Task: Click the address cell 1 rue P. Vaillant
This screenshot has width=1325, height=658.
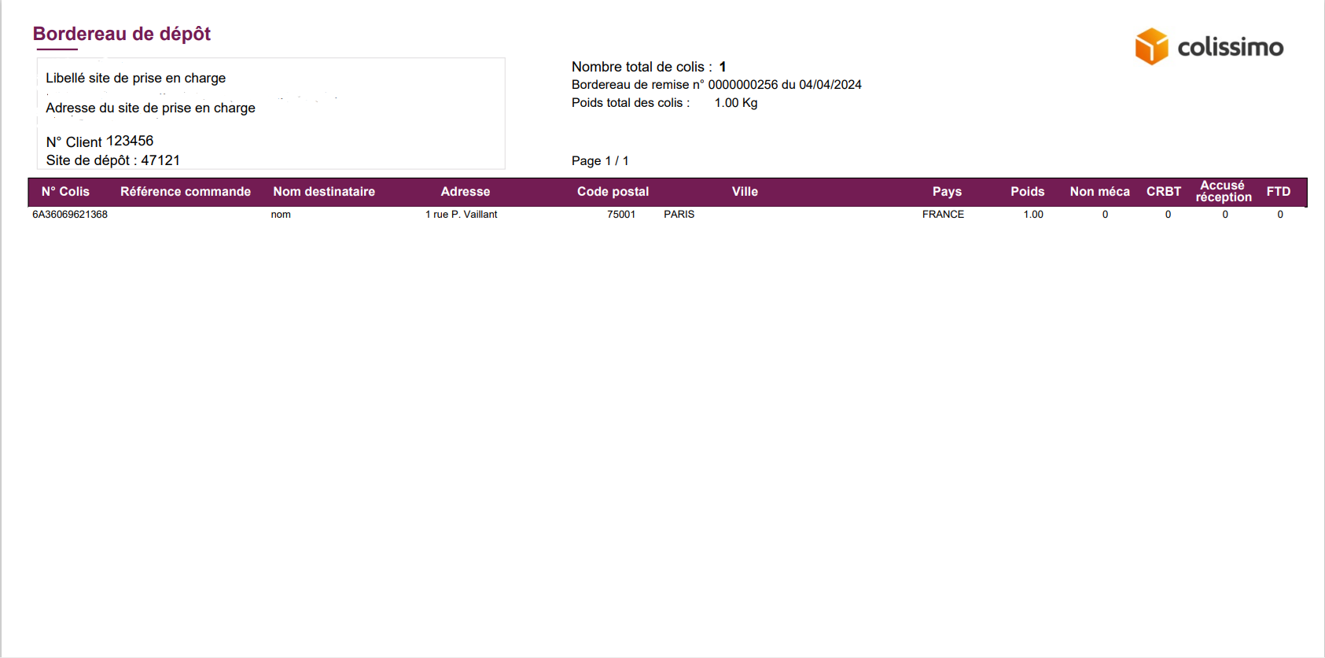Action: pyautogui.click(x=462, y=215)
